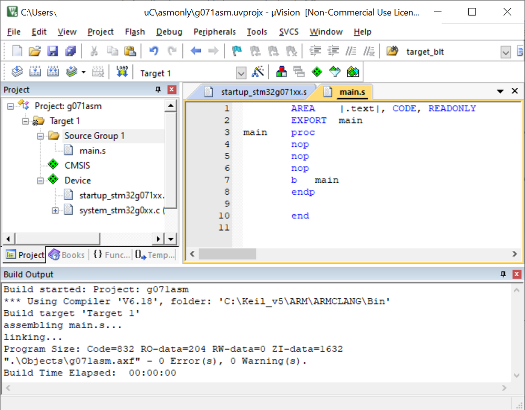
Task: Open Options for Target wand icon
Action: tap(258, 71)
